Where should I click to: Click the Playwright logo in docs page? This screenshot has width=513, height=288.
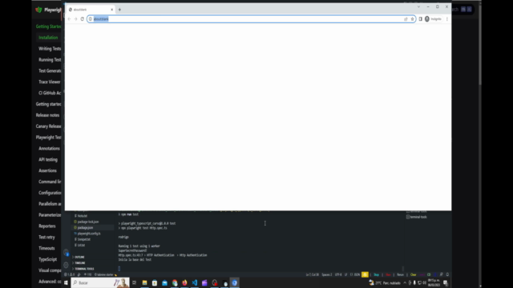pos(38,10)
